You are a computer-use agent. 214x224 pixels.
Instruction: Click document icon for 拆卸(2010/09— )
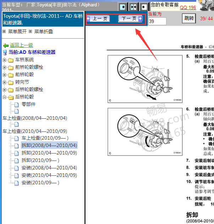click(x=17, y=161)
